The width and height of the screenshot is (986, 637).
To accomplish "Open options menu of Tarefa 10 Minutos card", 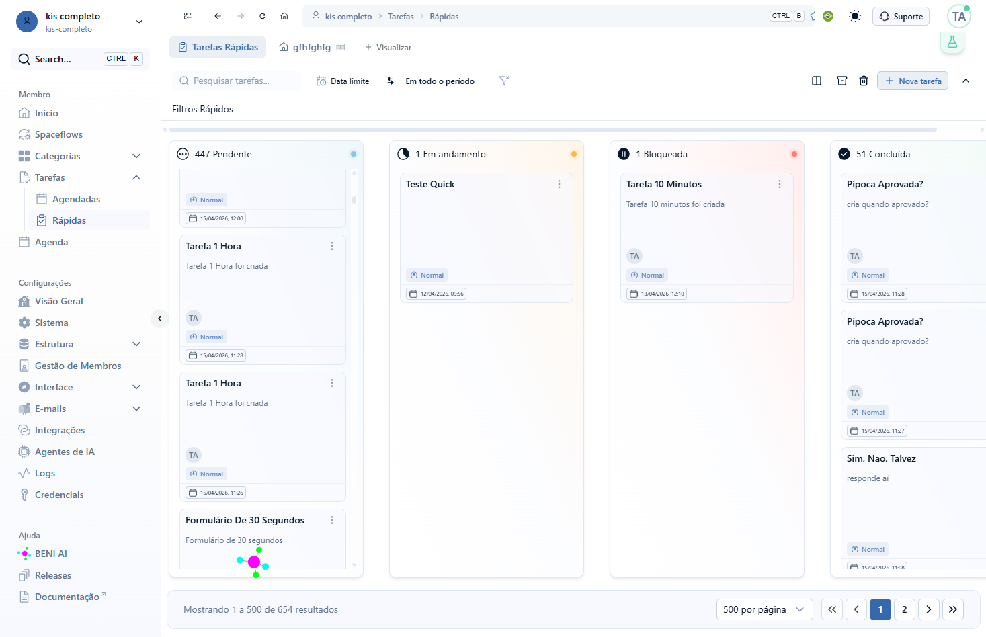I will (x=780, y=184).
